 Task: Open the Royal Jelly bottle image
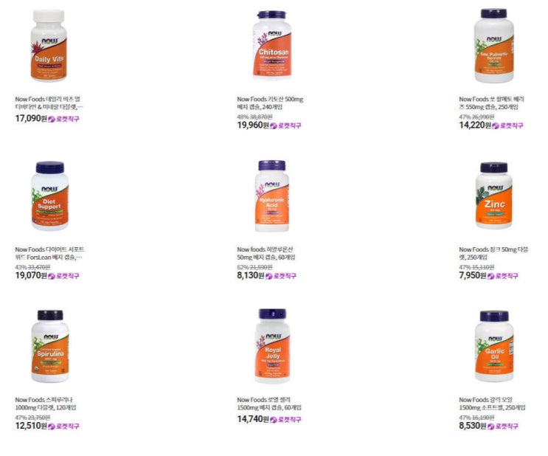(272, 346)
